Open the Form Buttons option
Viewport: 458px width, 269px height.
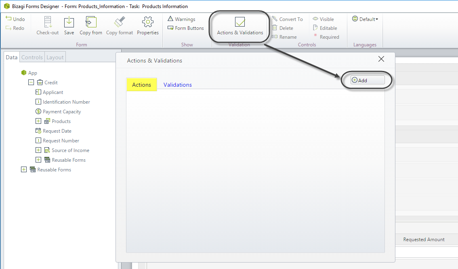(186, 28)
